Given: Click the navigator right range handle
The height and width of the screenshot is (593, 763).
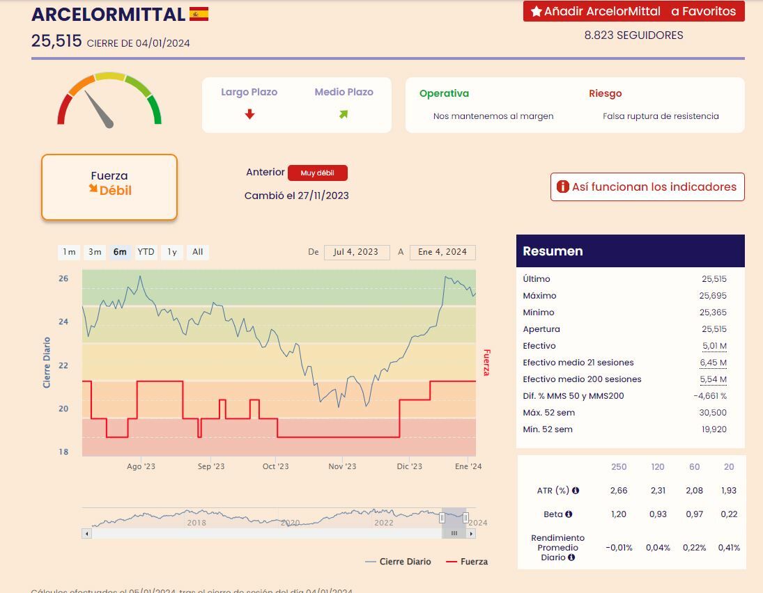Looking at the screenshot, I should pos(465,518).
